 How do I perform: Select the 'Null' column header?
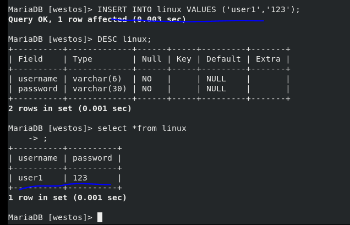pyautogui.click(x=151, y=59)
